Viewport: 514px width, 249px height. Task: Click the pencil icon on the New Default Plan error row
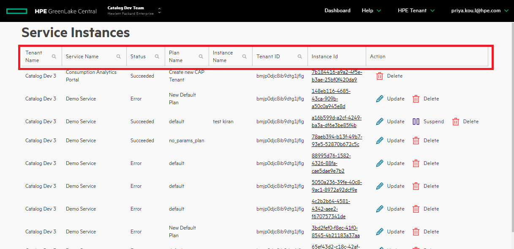point(379,98)
